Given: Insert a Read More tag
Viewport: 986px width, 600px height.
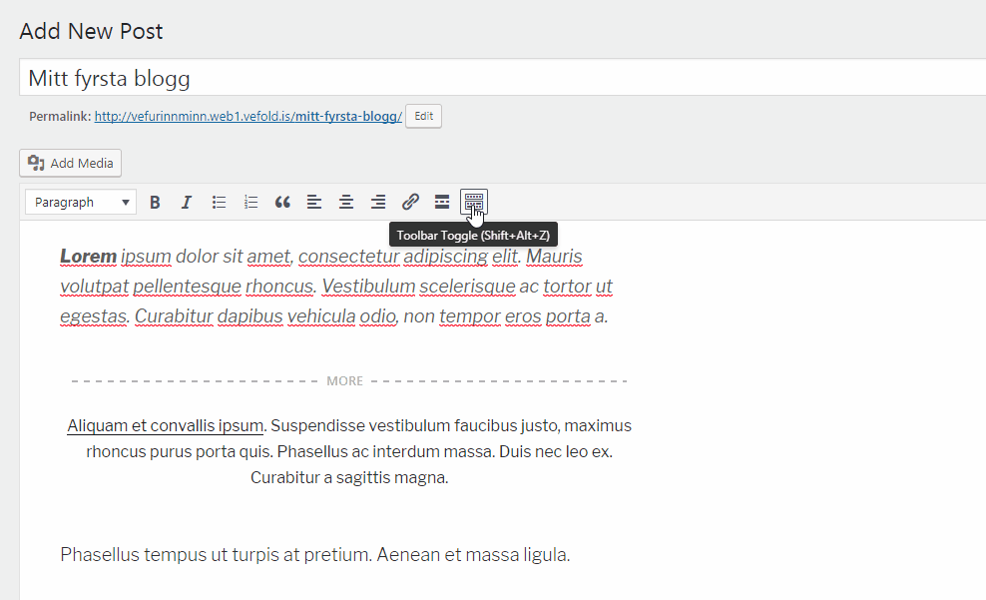Looking at the screenshot, I should [x=442, y=203].
